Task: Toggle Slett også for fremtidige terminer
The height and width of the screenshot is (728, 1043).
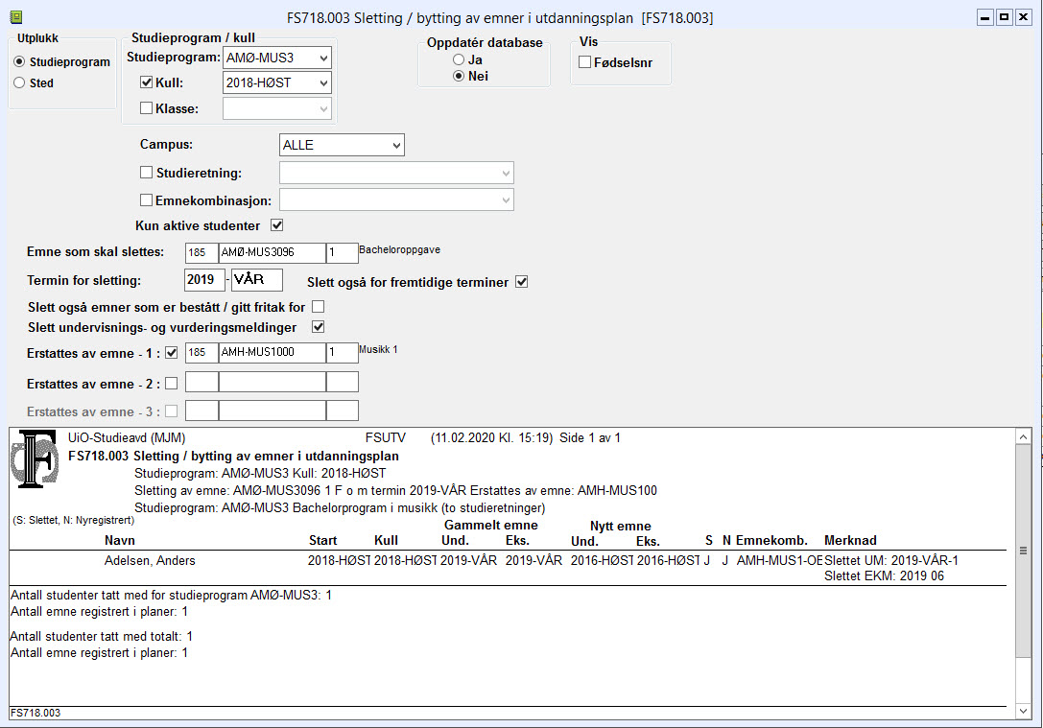Action: tap(522, 281)
